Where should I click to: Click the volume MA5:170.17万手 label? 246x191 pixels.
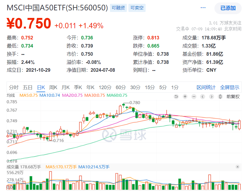point(61,167)
